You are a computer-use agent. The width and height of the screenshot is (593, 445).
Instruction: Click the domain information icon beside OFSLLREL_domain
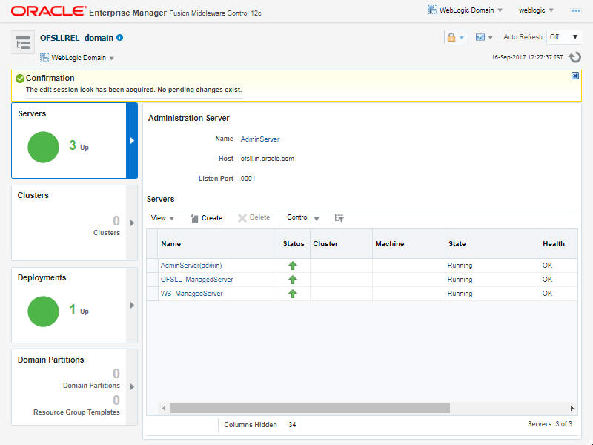coord(120,38)
